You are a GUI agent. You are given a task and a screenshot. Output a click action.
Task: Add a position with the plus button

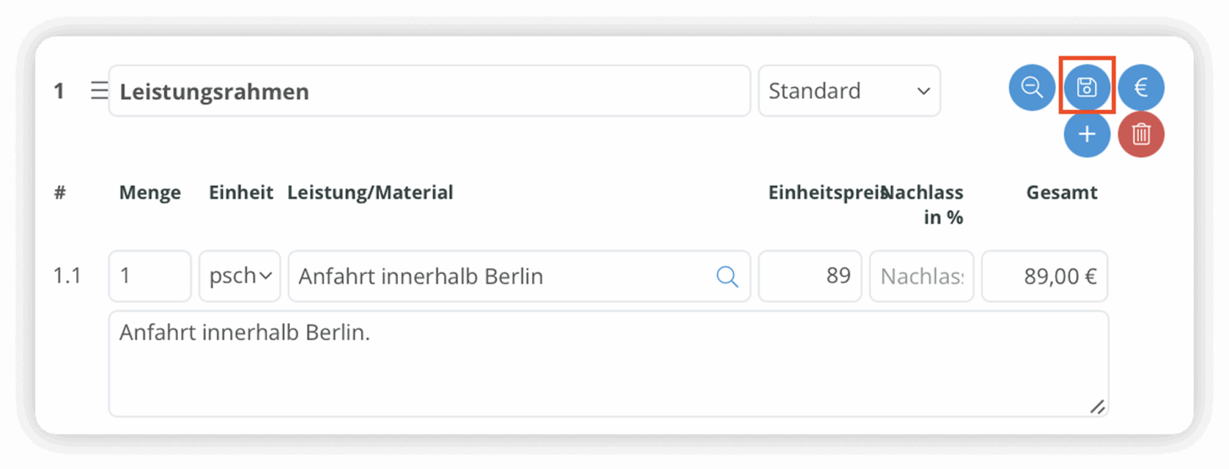(x=1087, y=134)
